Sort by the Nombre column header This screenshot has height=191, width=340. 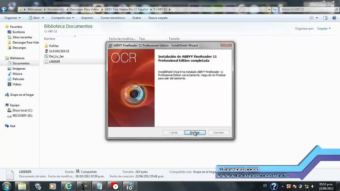click(49, 39)
